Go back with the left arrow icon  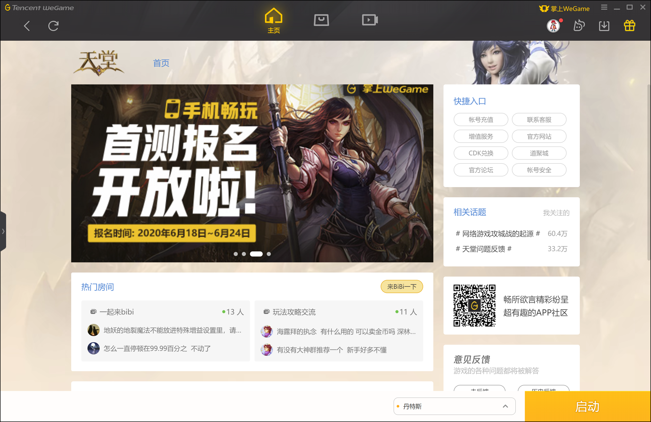coord(26,26)
